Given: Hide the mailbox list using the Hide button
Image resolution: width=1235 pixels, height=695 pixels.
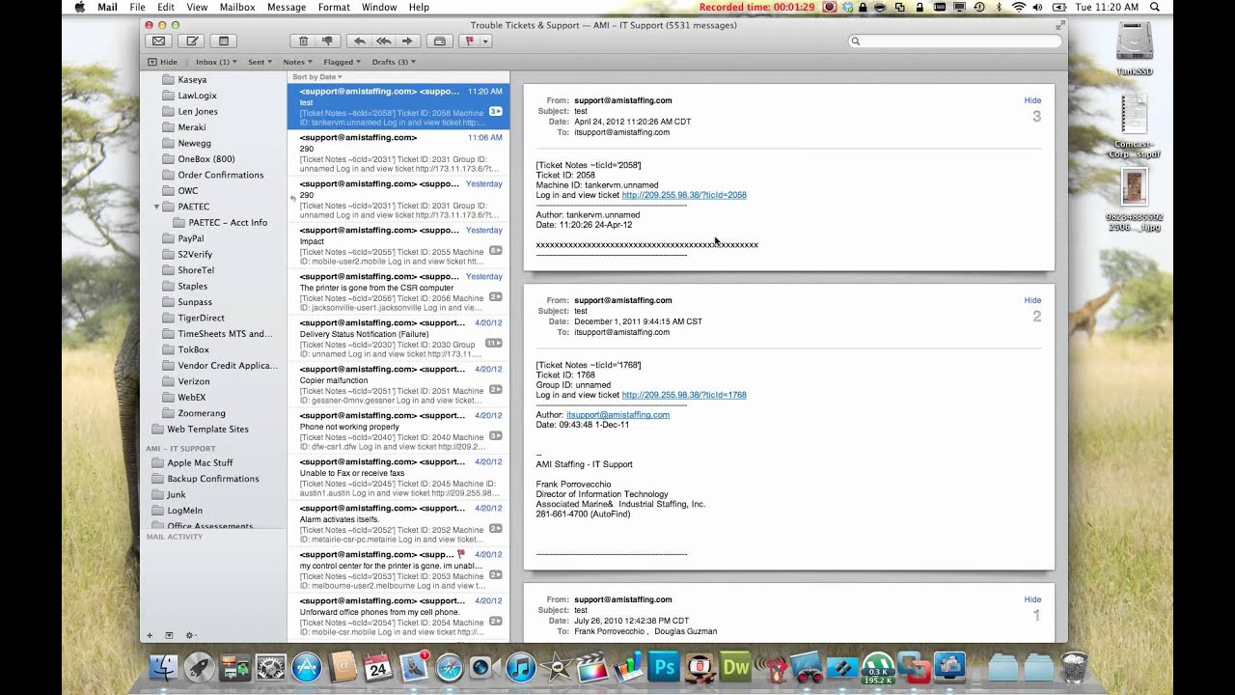Looking at the screenshot, I should coord(163,62).
